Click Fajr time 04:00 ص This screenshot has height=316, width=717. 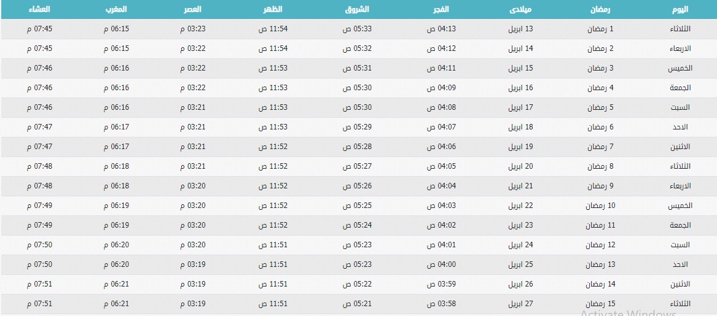click(441, 265)
